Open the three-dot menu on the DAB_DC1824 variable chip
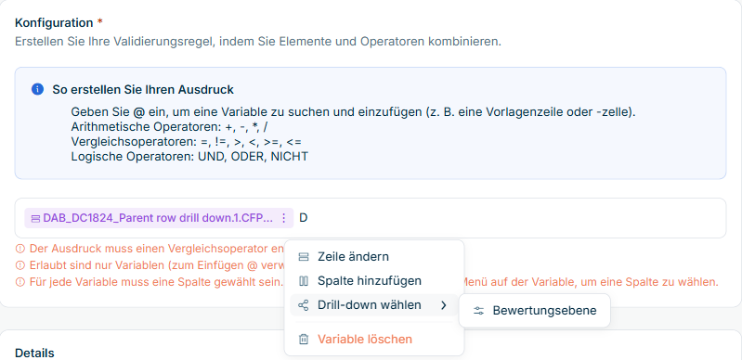742x360 pixels. click(x=283, y=218)
